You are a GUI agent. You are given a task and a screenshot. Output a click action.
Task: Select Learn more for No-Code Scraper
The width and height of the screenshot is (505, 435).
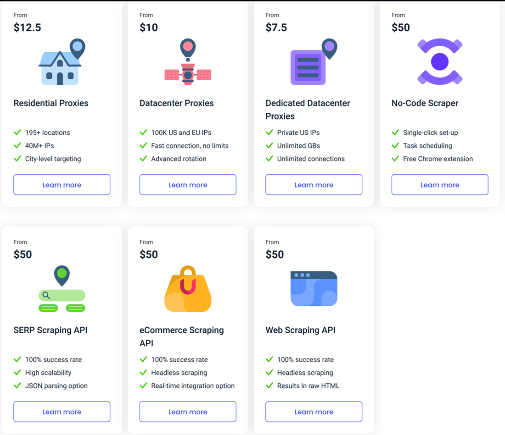pos(440,185)
